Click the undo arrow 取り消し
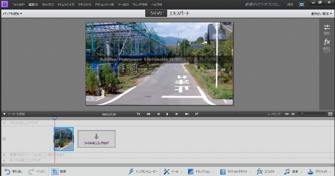 pyautogui.click(x=13, y=171)
